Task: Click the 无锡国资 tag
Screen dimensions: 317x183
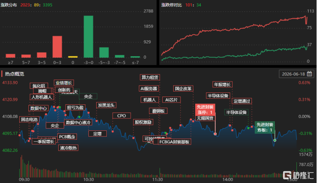Action: pos(205,118)
